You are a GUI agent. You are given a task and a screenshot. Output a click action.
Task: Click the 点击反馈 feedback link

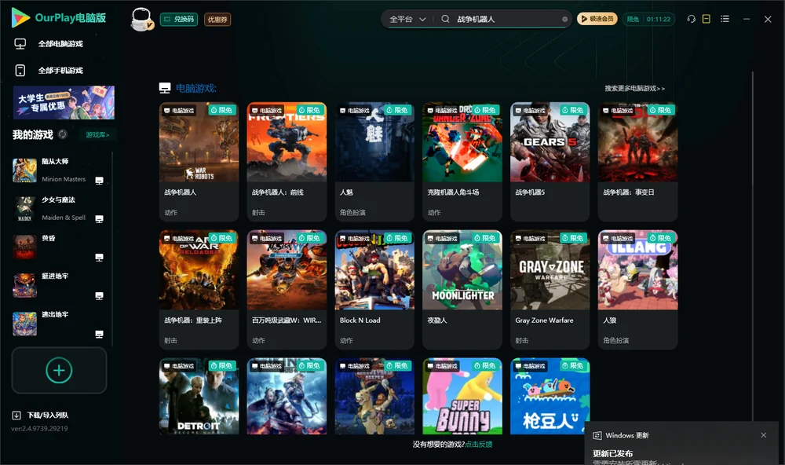tap(479, 444)
